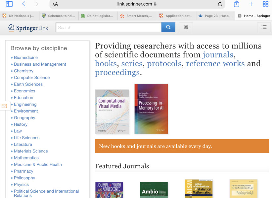Open Computational Visual Media cover

tap(112, 112)
